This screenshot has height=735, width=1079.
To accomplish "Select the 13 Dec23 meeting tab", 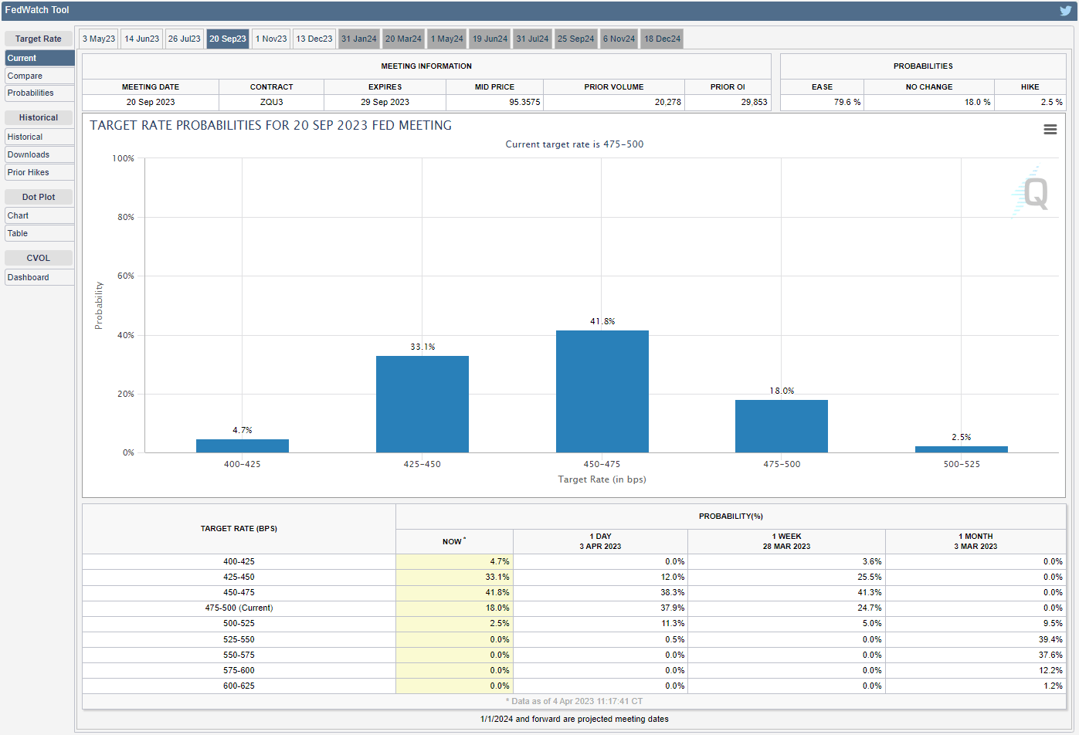I will click(x=314, y=39).
